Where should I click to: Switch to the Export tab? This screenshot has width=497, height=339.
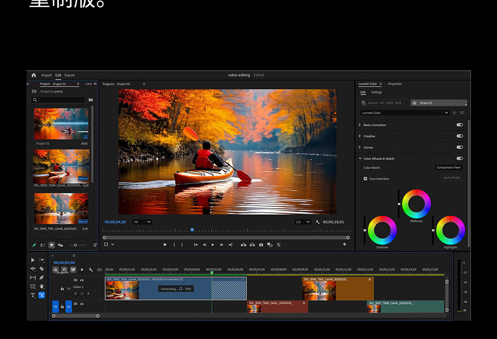tap(69, 75)
